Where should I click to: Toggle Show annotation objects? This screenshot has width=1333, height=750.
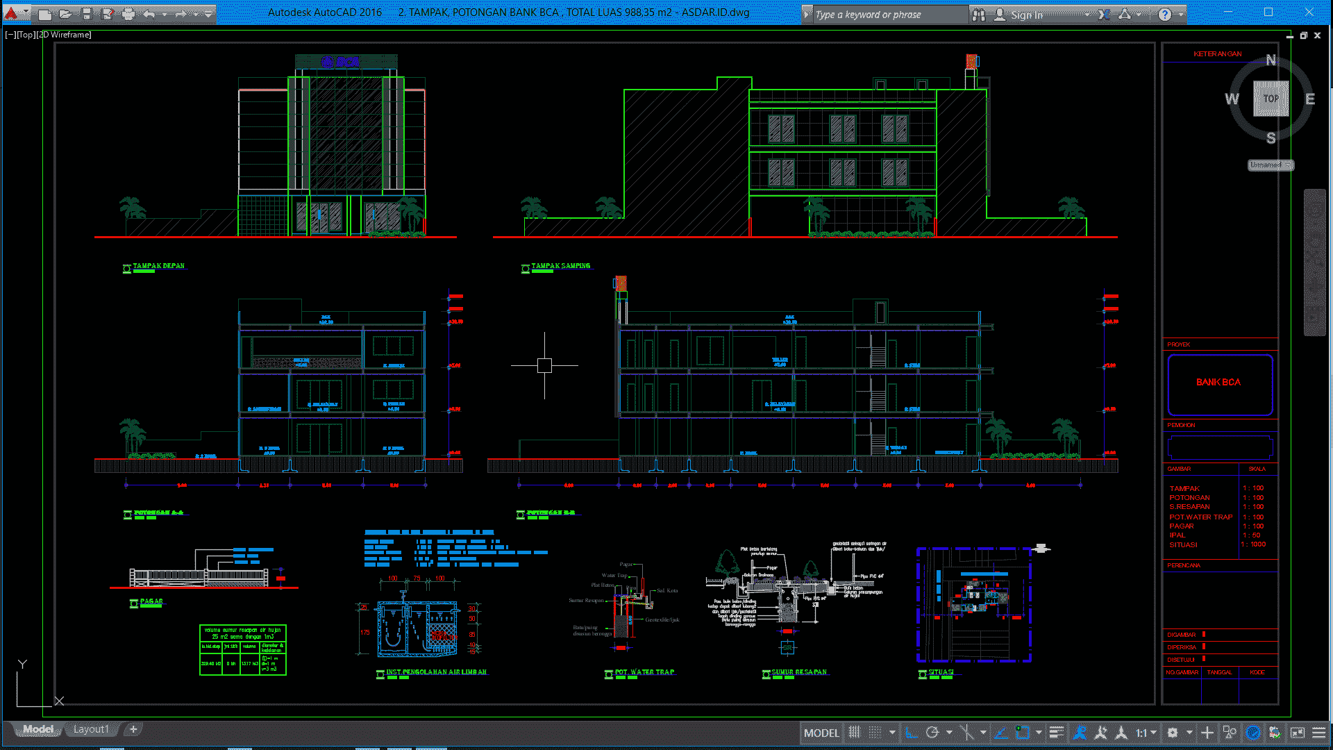(x=1080, y=732)
